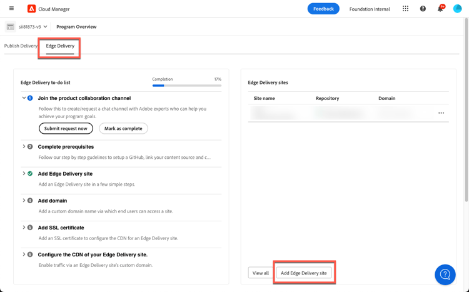Viewport: 469px width, 292px height.
Task: Click the Mark as complete button
Action: click(123, 128)
